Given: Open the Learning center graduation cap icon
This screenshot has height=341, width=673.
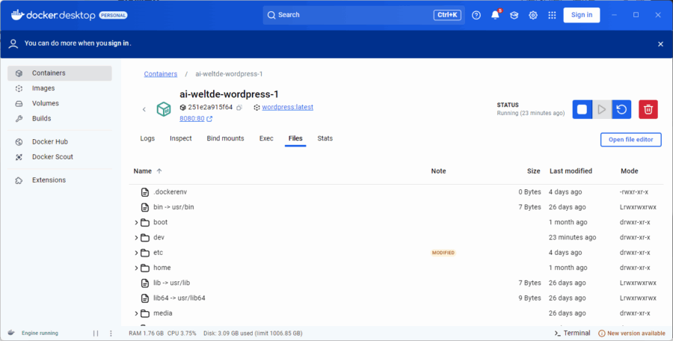Looking at the screenshot, I should coord(514,15).
